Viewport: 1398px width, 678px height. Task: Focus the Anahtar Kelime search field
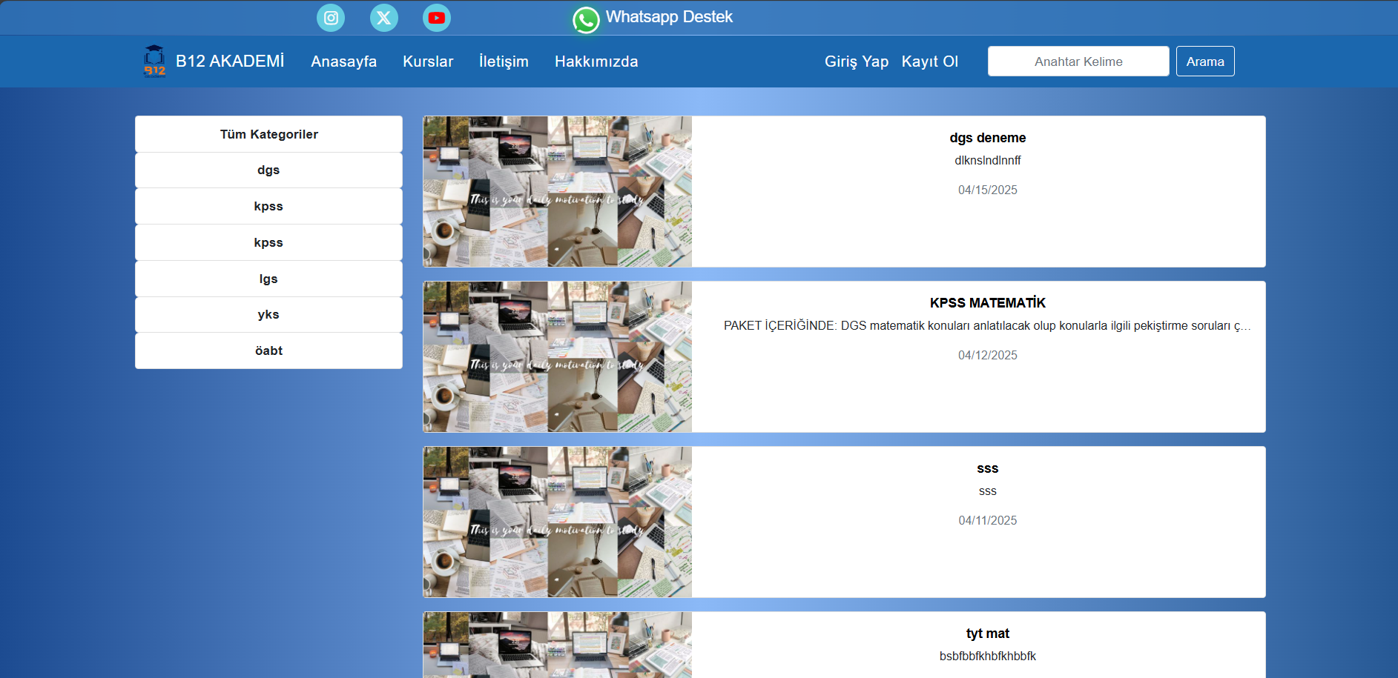(1078, 62)
